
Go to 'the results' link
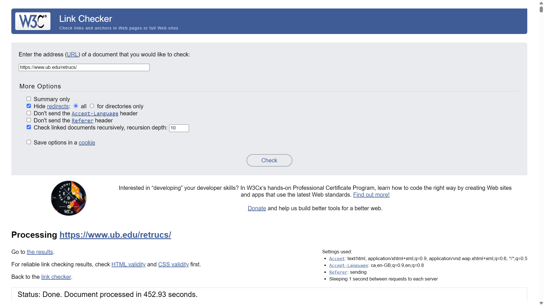tap(40, 252)
